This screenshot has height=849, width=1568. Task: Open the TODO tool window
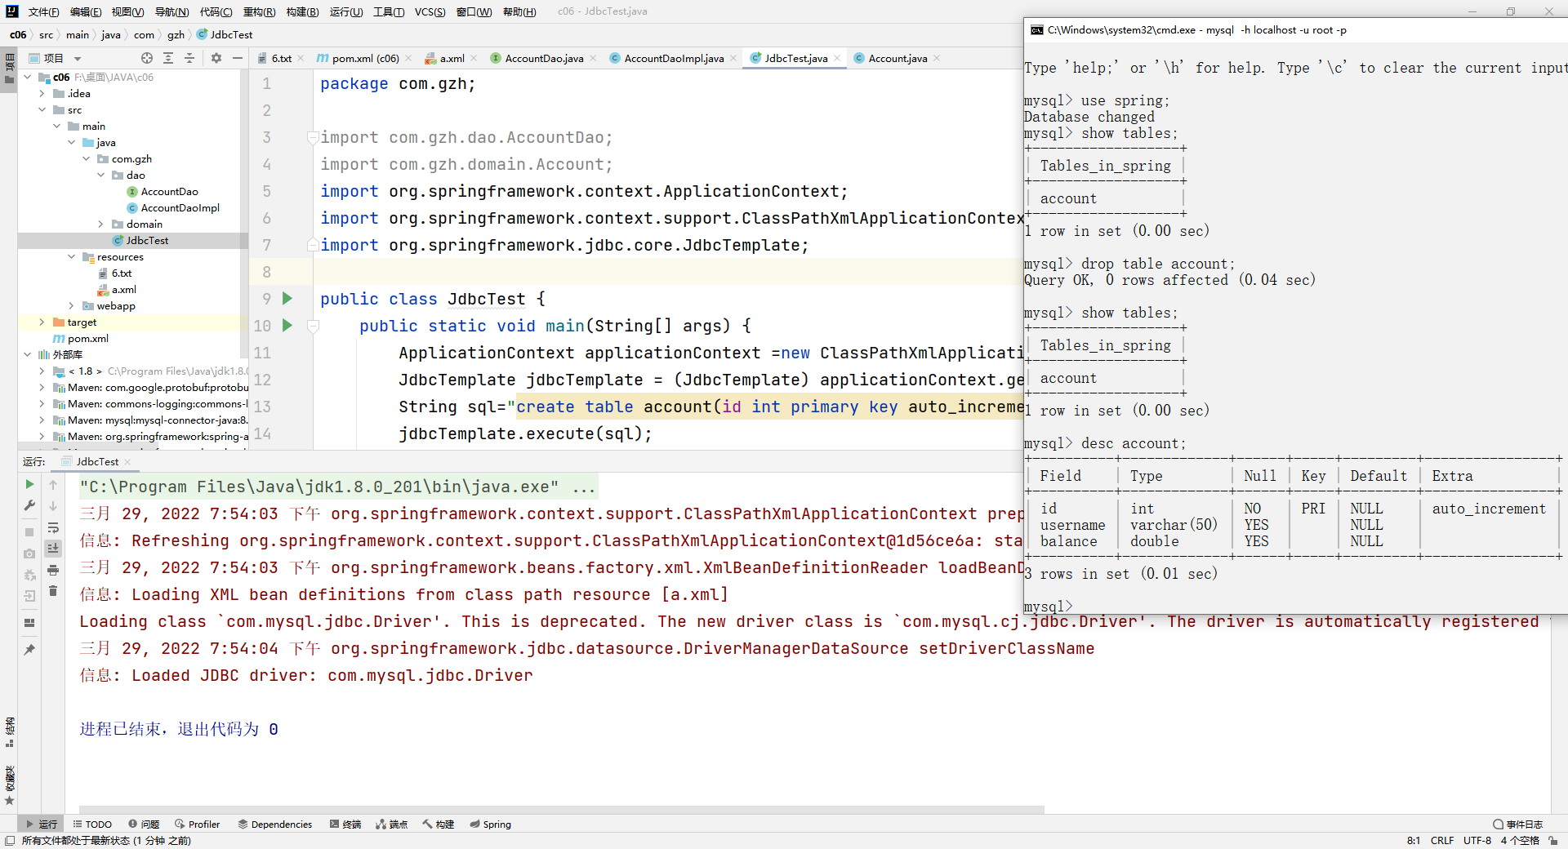[x=92, y=825]
